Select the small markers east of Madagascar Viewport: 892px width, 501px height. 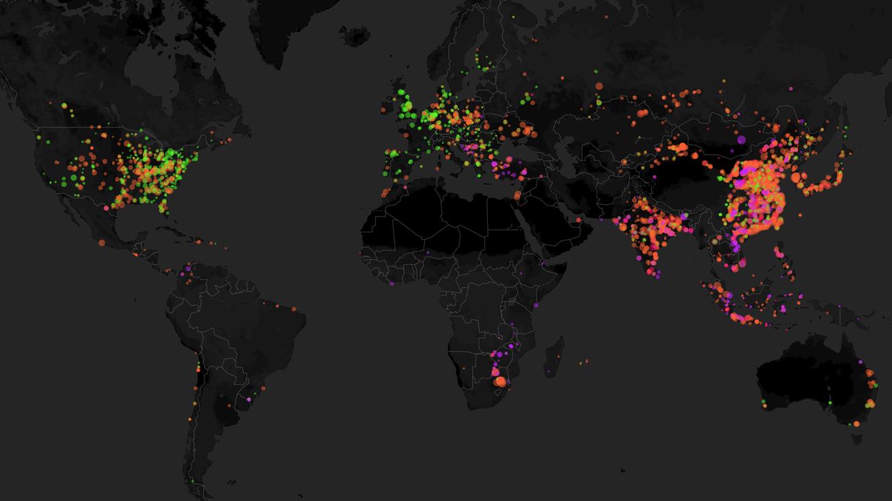pyautogui.click(x=583, y=361)
